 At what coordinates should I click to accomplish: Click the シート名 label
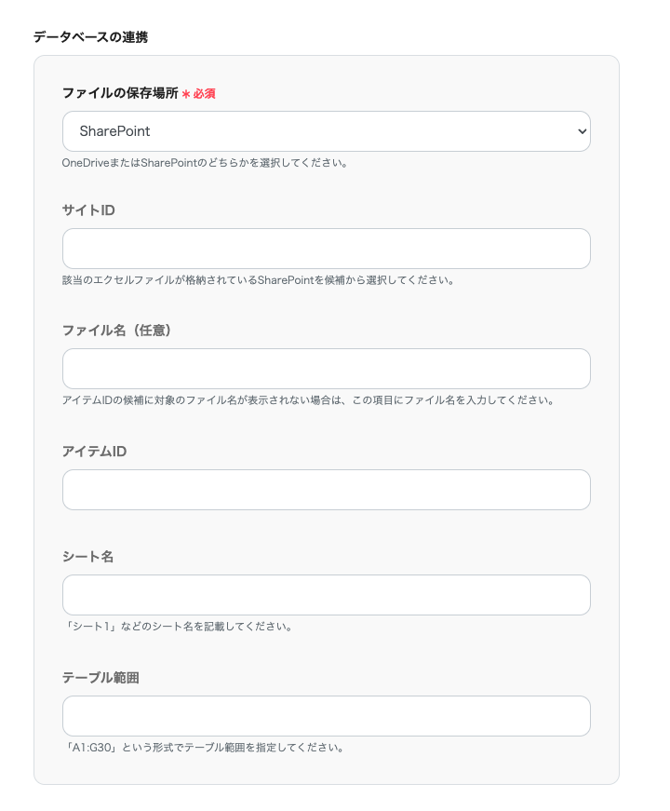(x=87, y=557)
